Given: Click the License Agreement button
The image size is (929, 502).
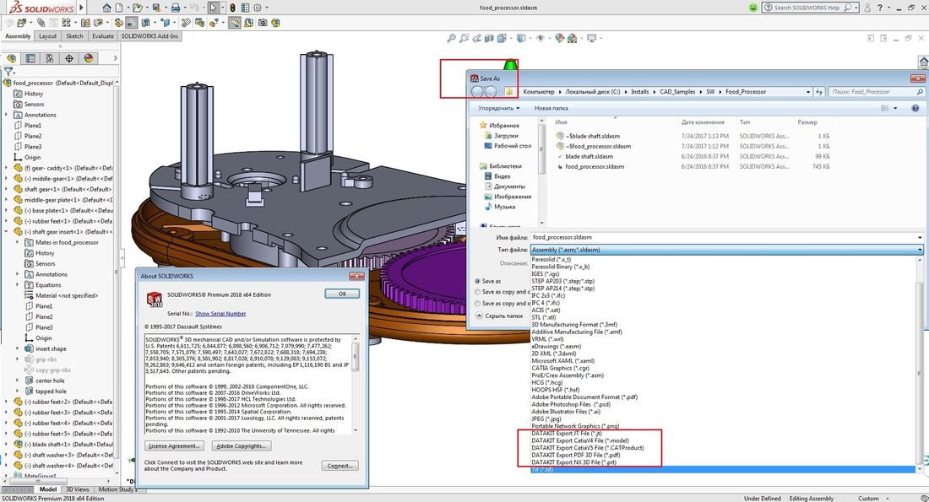Looking at the screenshot, I should click(175, 445).
